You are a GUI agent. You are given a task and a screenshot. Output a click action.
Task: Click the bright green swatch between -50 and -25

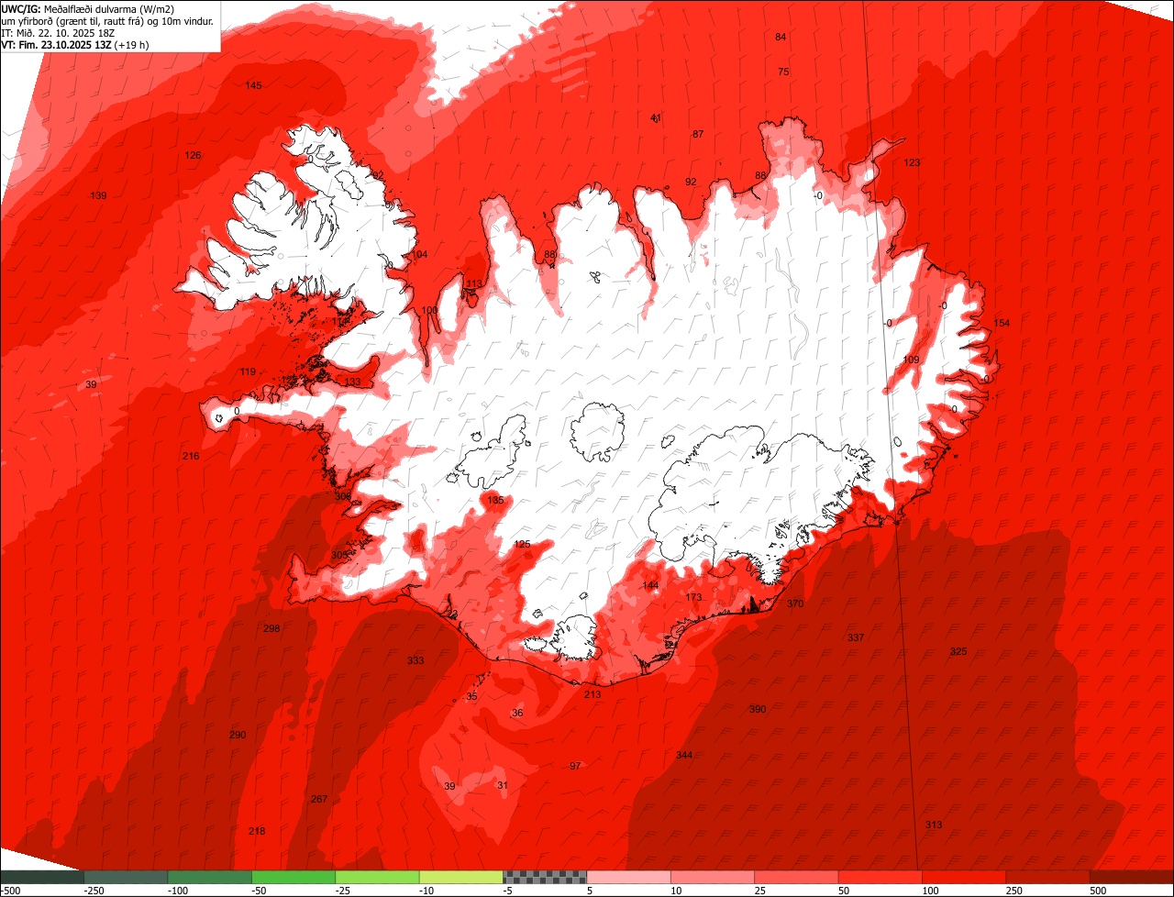click(x=293, y=877)
